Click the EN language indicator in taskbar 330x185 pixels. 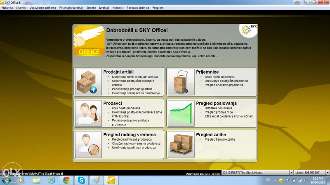click(268, 180)
